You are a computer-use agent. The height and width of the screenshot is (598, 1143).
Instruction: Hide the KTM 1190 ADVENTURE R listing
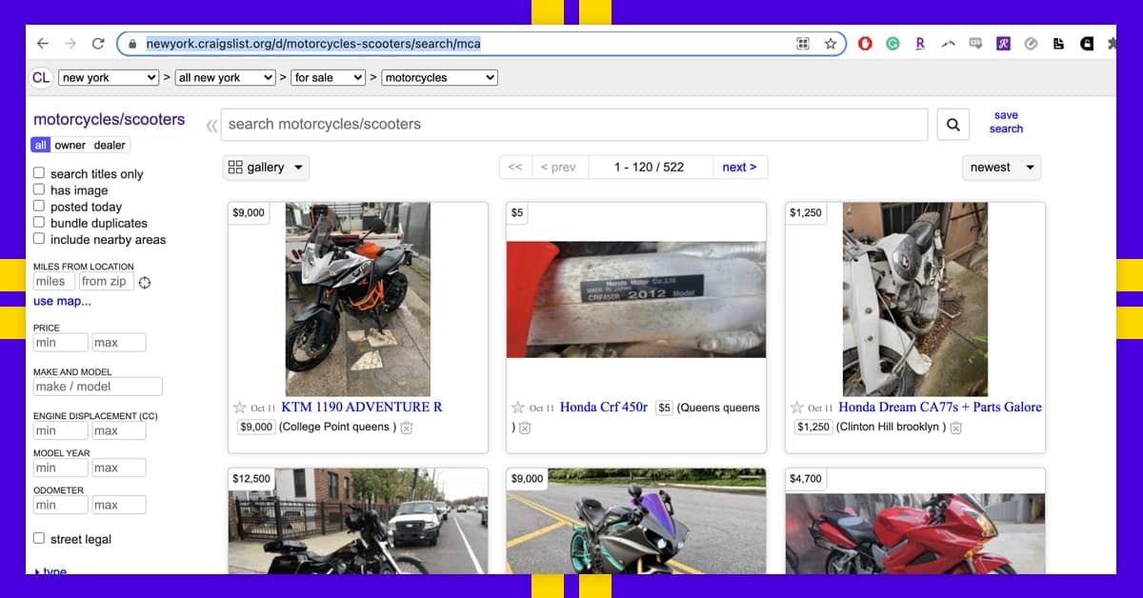point(407,428)
